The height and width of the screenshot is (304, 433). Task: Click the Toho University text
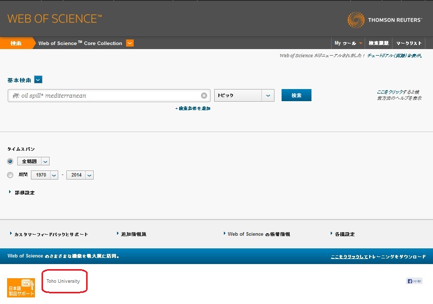coord(63,281)
